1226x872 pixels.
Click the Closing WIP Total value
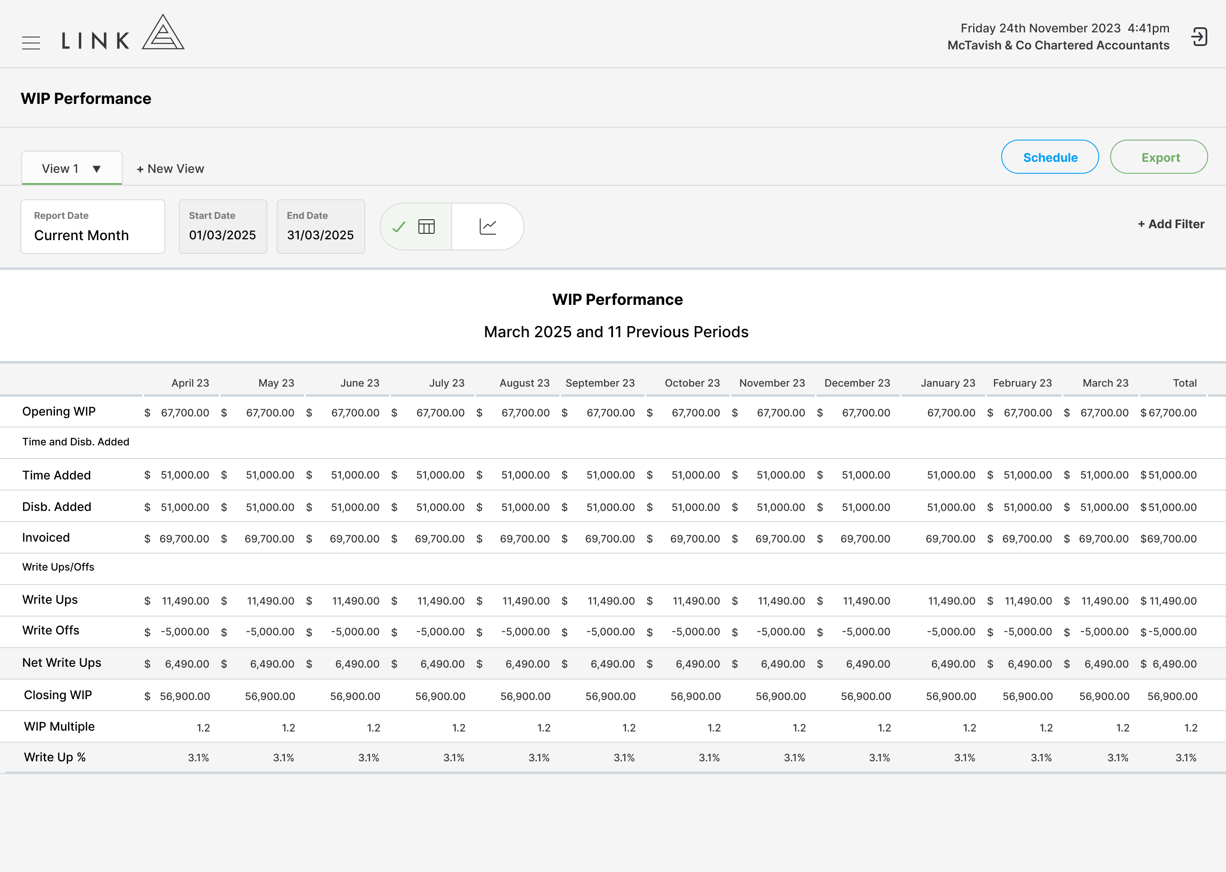point(1172,697)
